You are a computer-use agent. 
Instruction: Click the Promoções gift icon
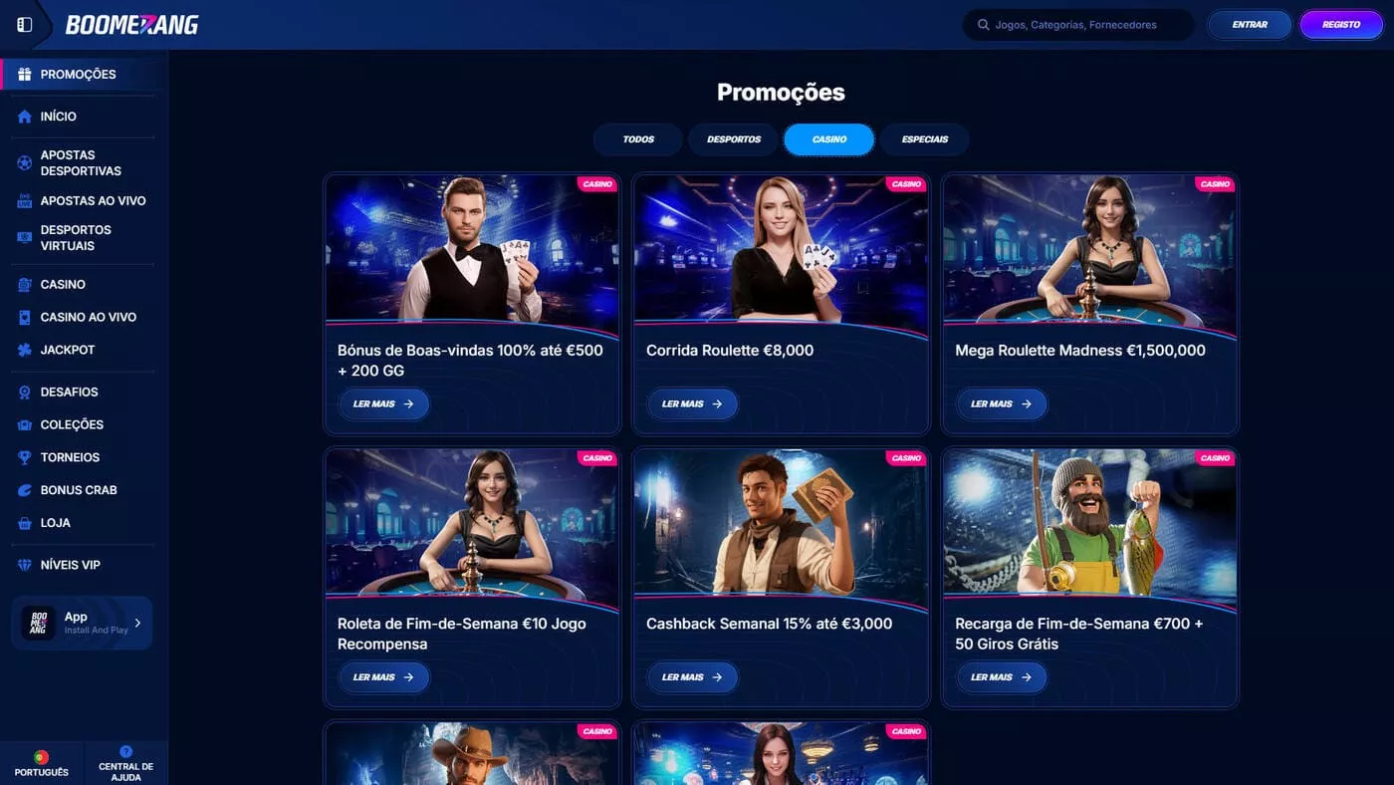pos(25,75)
